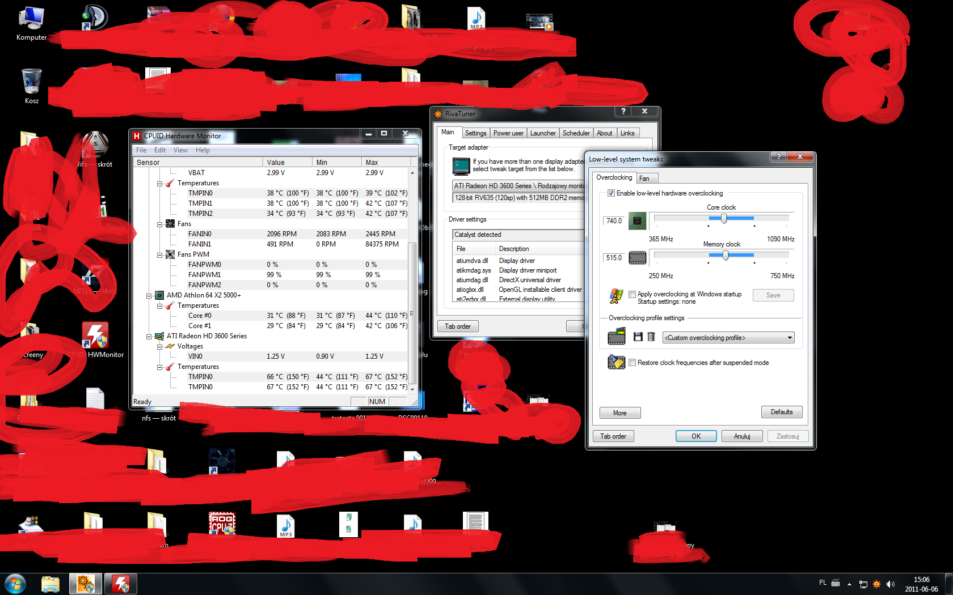Open the Custom overclocking profile dropdown
Image resolution: width=953 pixels, height=595 pixels.
[x=728, y=338]
